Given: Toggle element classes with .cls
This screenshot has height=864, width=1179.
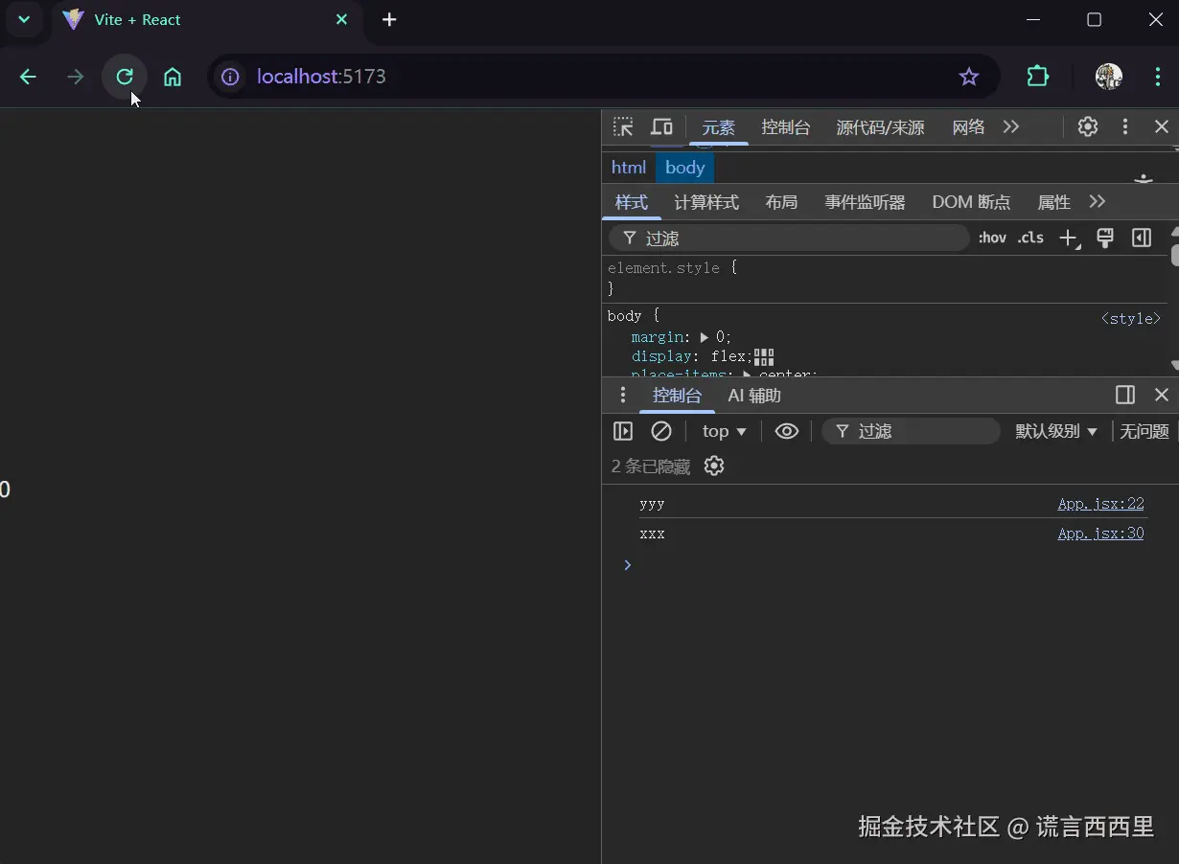Looking at the screenshot, I should coord(1029,238).
